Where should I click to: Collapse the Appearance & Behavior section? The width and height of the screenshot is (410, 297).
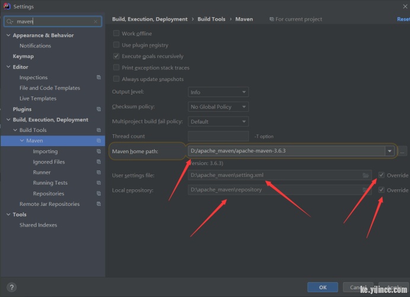(x=8, y=35)
